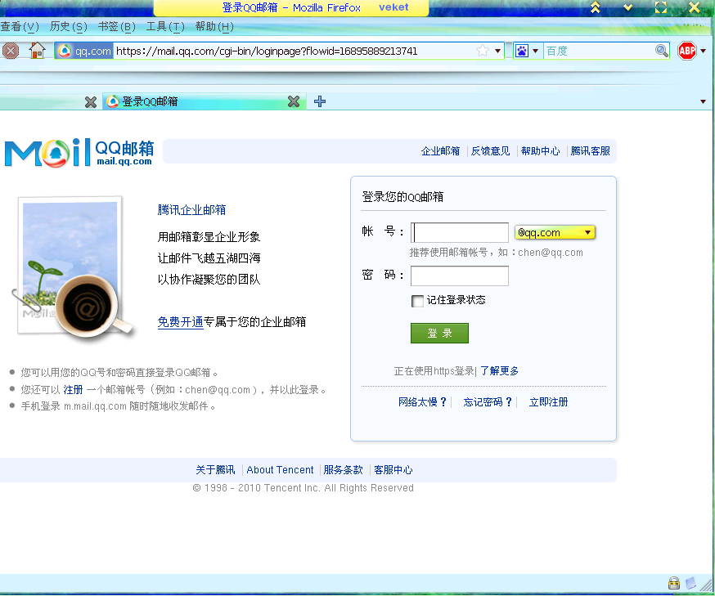Click the window roll-up double arrow icon
The width and height of the screenshot is (715, 596).
(595, 7)
